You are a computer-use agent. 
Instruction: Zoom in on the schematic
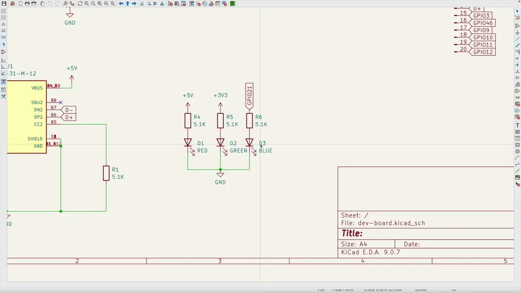click(x=87, y=4)
